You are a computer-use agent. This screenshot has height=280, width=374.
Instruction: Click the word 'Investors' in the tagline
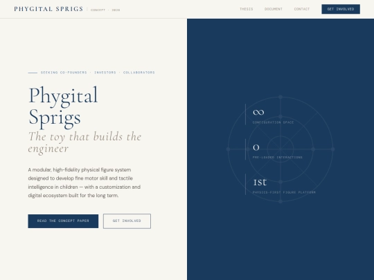pos(105,73)
